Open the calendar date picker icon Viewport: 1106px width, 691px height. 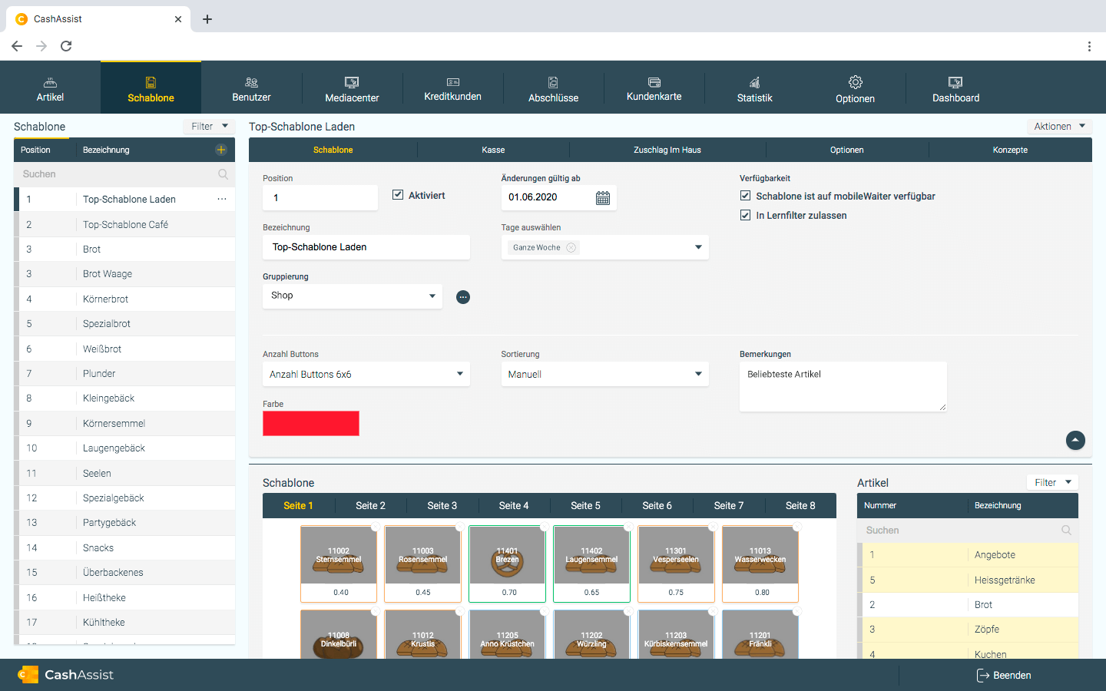[x=603, y=198]
